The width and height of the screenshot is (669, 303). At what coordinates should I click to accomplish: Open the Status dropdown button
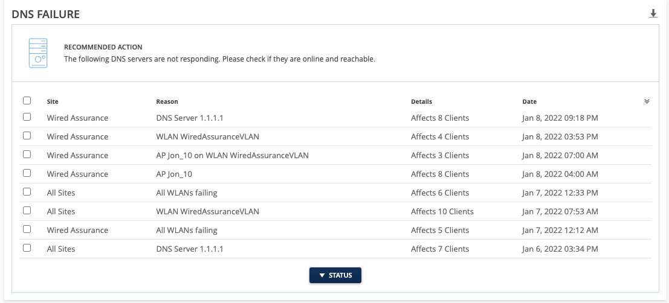click(x=335, y=275)
